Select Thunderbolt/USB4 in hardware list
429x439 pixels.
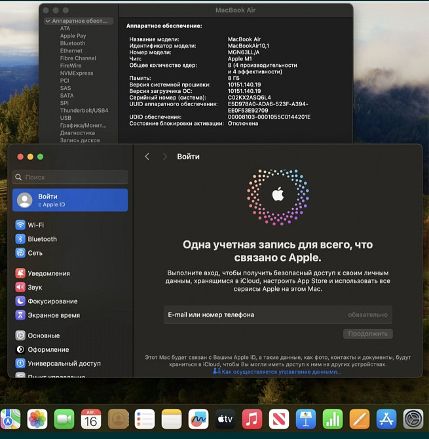pos(84,110)
